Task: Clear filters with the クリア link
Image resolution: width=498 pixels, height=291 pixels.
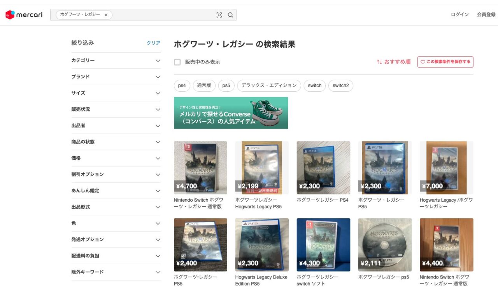Action: coord(153,43)
